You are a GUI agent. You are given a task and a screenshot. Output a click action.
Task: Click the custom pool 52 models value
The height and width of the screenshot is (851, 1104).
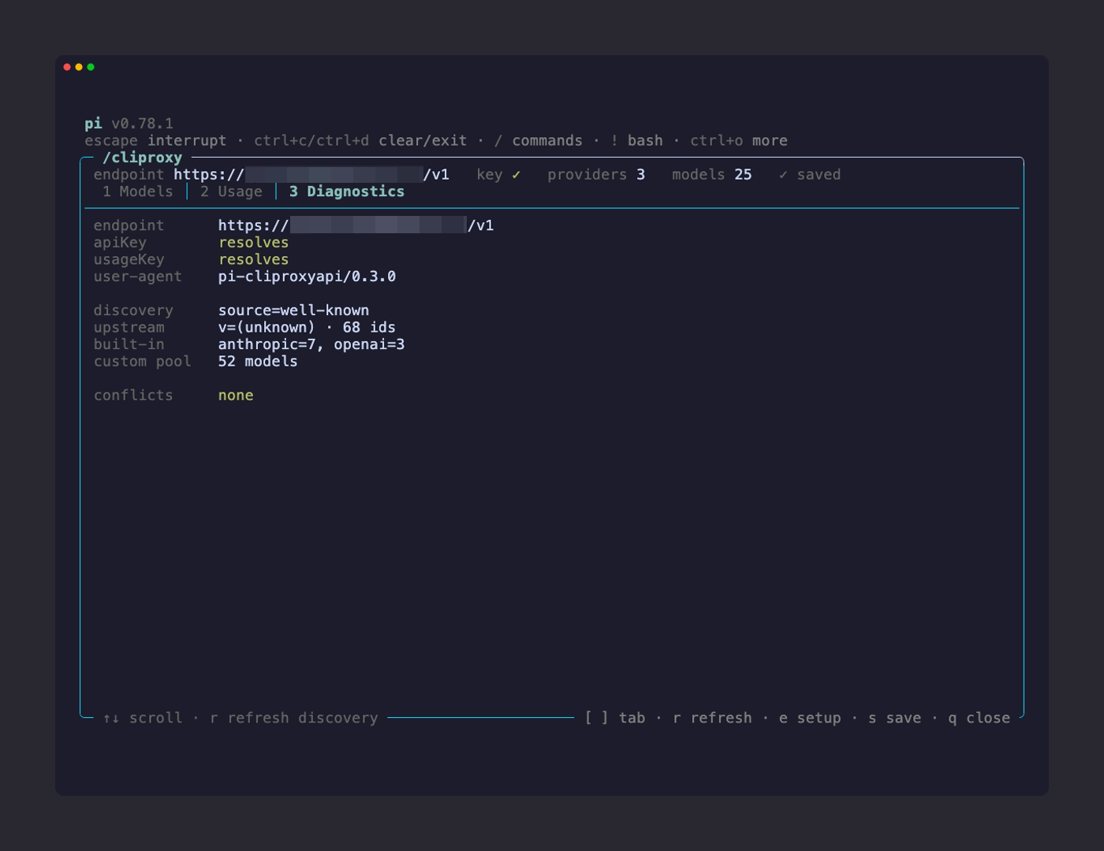[x=258, y=361]
